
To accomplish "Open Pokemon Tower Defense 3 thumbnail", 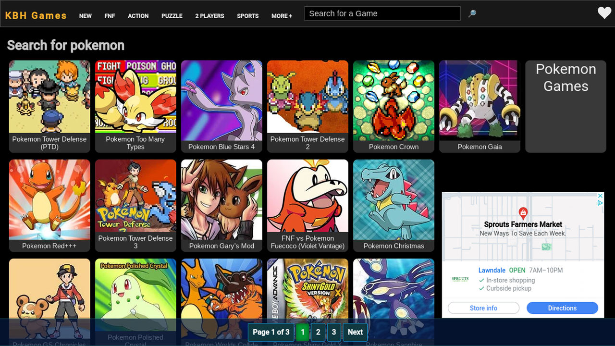I will pos(135,205).
